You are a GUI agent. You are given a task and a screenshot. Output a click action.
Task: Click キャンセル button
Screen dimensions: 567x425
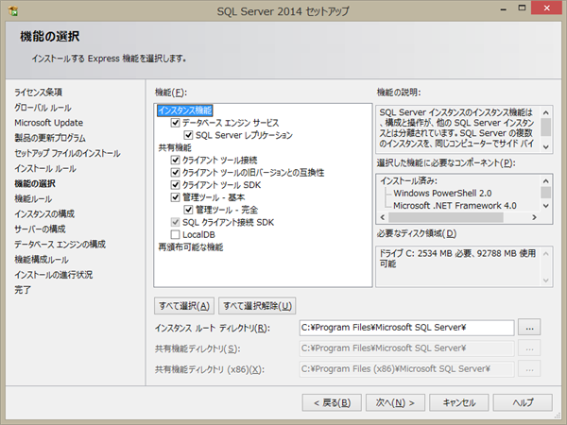tap(459, 402)
